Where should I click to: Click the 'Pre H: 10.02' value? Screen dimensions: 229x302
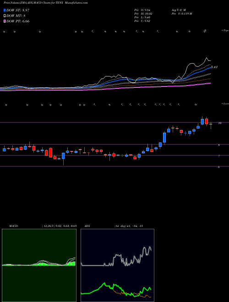pos(143,14)
